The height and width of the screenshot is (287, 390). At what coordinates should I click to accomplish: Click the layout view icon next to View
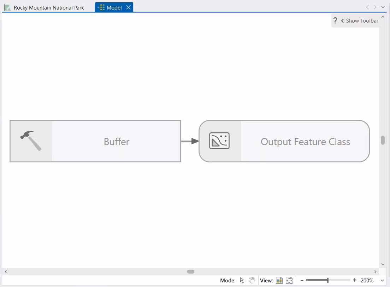click(x=279, y=280)
